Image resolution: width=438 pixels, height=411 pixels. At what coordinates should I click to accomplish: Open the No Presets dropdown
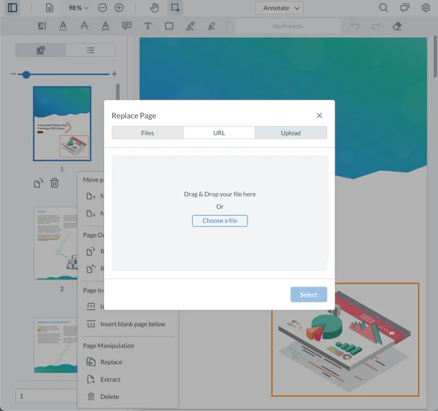click(x=287, y=26)
